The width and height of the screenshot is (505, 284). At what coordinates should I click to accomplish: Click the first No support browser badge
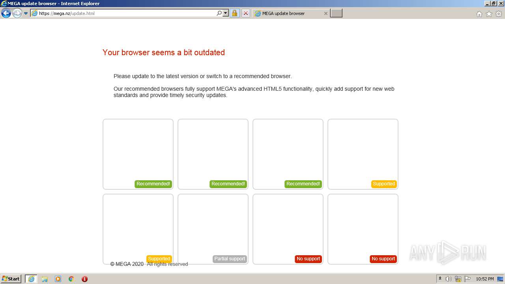tap(308, 259)
